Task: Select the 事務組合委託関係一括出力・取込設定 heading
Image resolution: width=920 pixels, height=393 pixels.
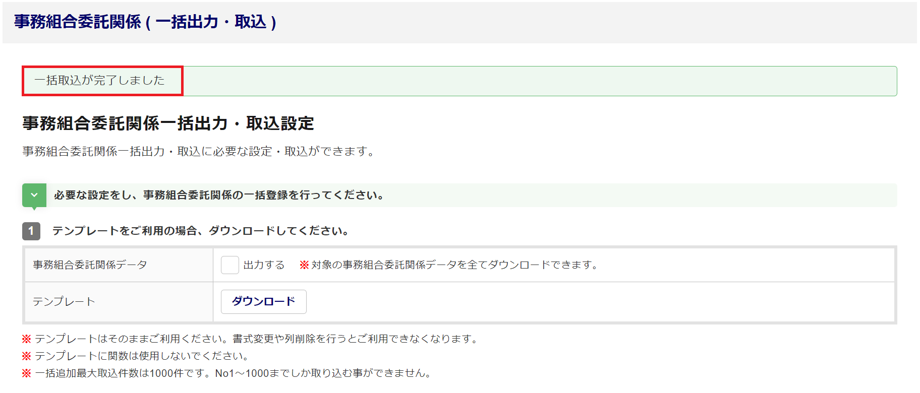Action: click(x=168, y=123)
